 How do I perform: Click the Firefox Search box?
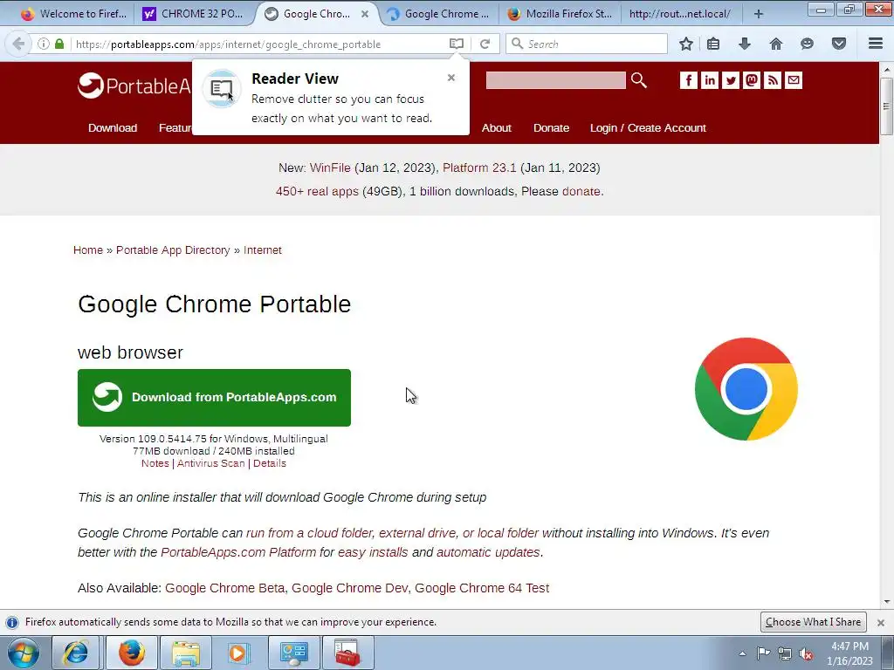tap(586, 44)
